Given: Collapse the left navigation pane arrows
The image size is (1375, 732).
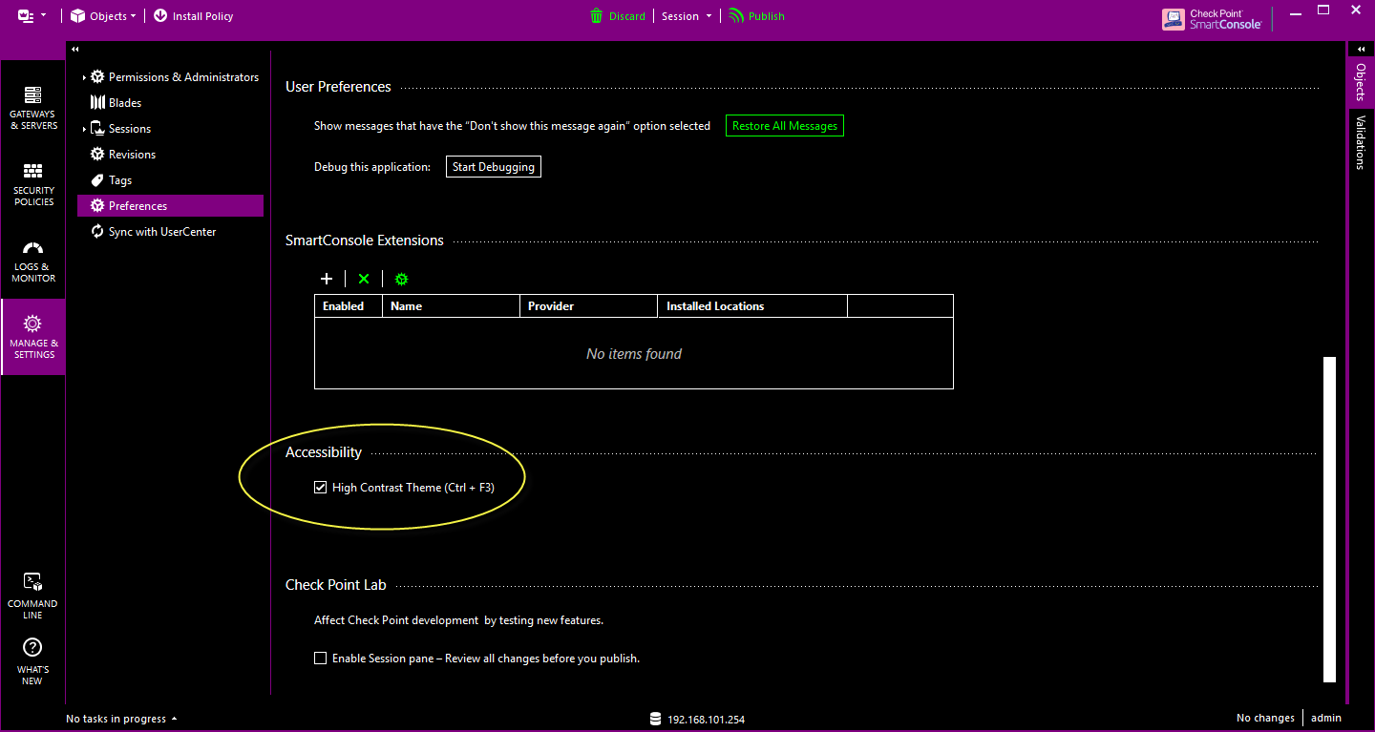Looking at the screenshot, I should 74,49.
